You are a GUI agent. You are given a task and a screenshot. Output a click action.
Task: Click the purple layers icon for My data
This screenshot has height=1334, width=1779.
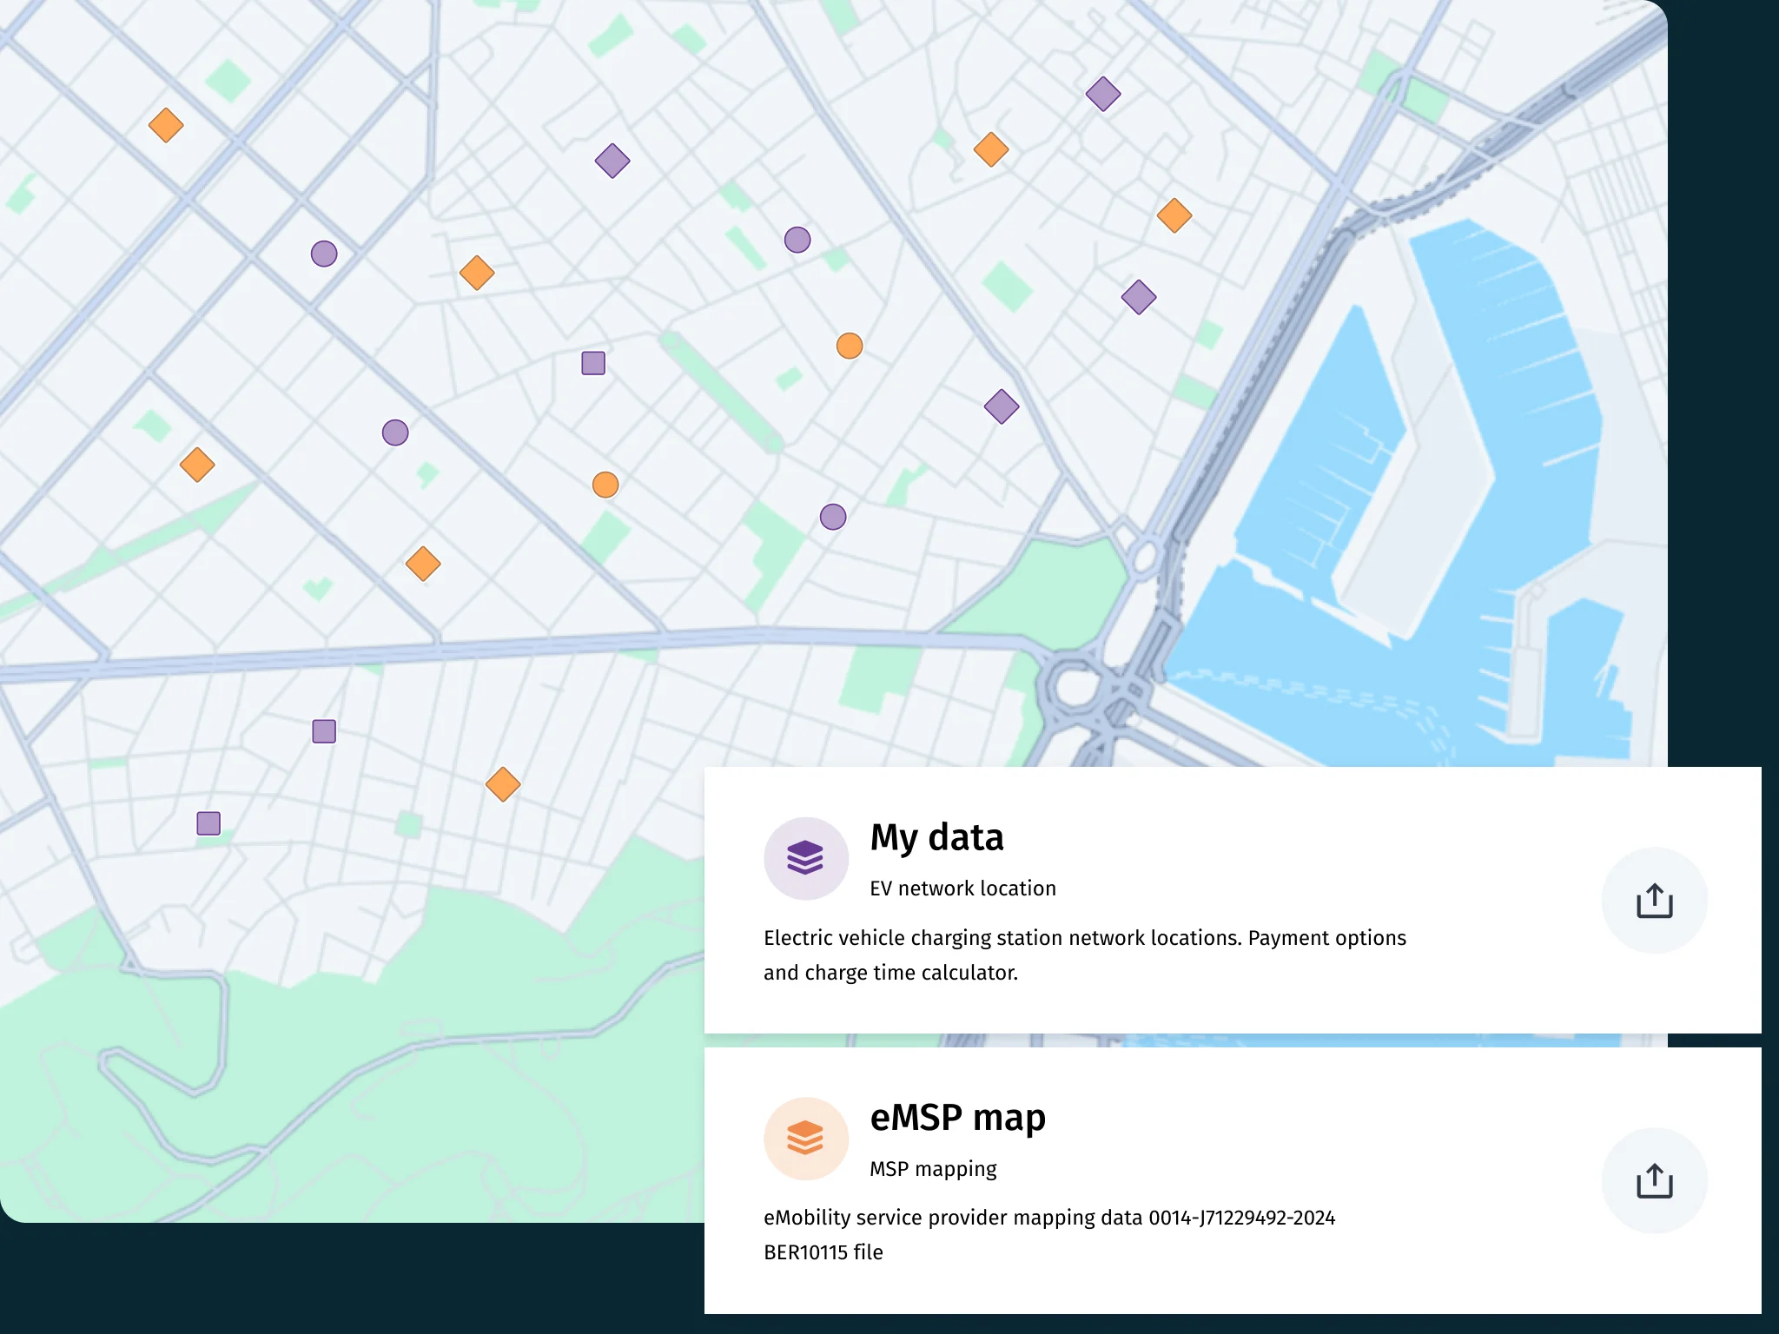click(805, 858)
